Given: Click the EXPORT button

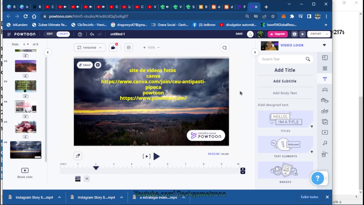Looking at the screenshot, I should click(316, 34).
